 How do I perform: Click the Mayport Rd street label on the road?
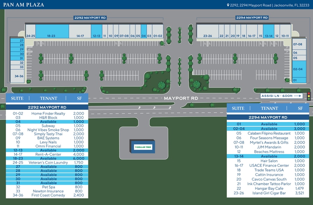[x=181, y=98]
